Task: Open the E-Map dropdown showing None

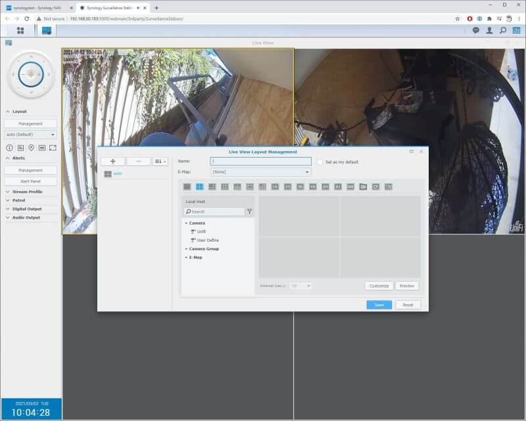Action: pos(260,171)
